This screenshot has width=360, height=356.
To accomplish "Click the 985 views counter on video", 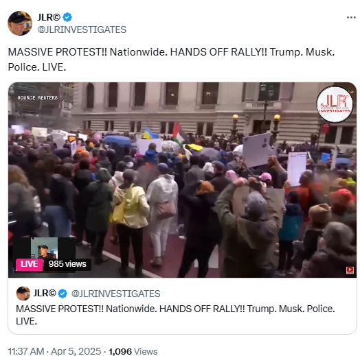I will (67, 264).
